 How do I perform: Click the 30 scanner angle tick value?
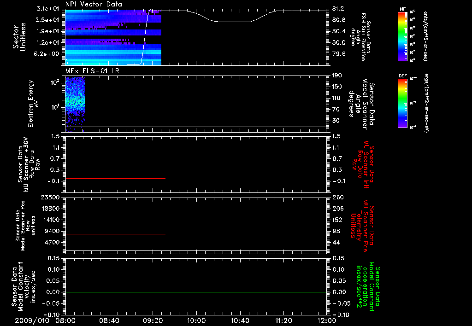coord(336,121)
